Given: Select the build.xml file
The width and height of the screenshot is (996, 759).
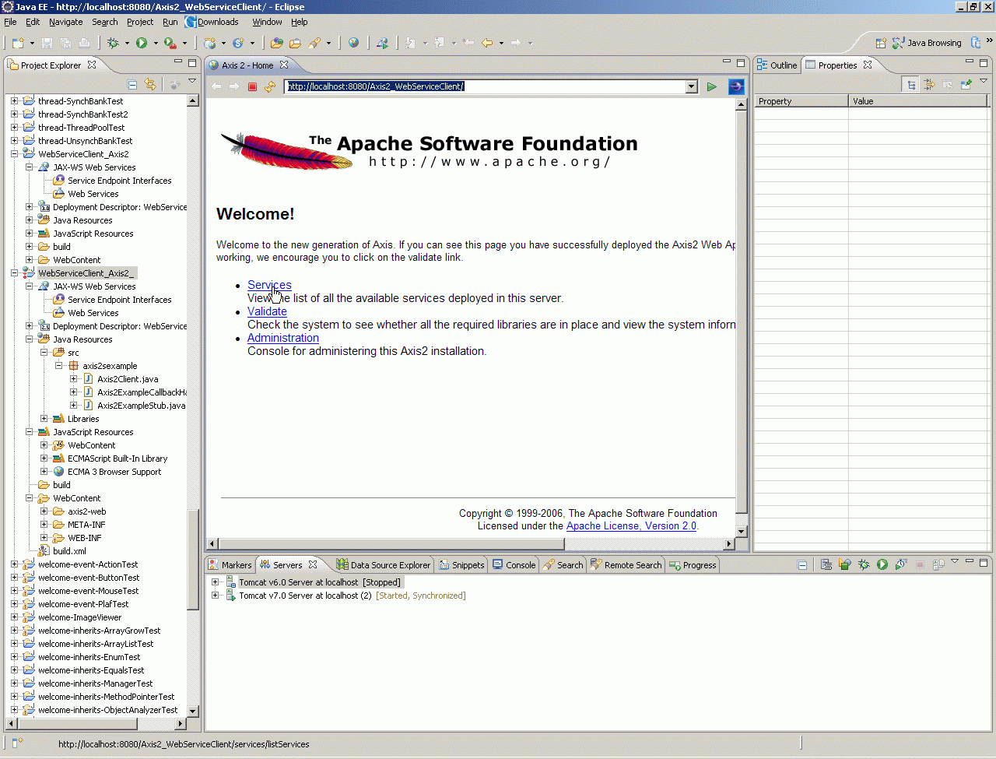Looking at the screenshot, I should point(69,551).
